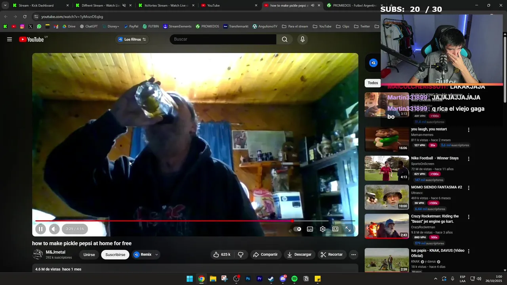Image resolution: width=507 pixels, height=285 pixels.
Task: Expand 'Para el stream' bookmarks folder
Action: click(x=295, y=27)
